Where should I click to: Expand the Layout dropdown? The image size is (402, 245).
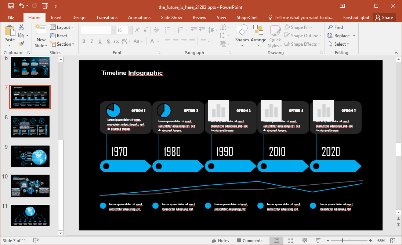(62, 27)
